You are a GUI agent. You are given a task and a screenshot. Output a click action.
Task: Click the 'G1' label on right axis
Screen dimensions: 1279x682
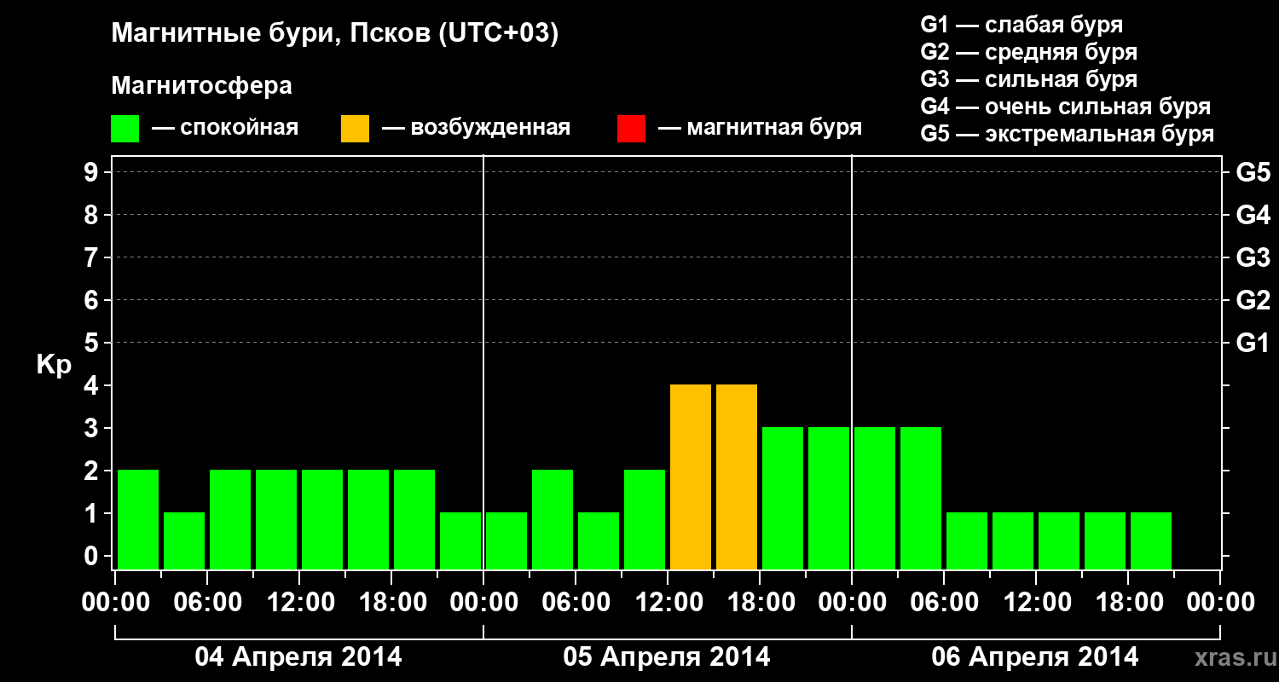pyautogui.click(x=1253, y=343)
